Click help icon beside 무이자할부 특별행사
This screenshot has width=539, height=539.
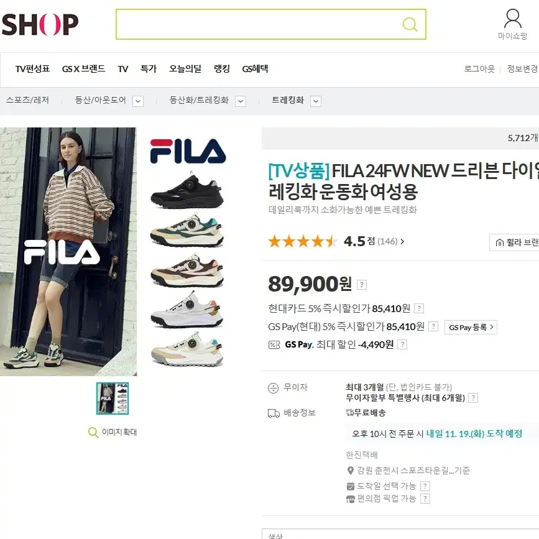tap(473, 398)
